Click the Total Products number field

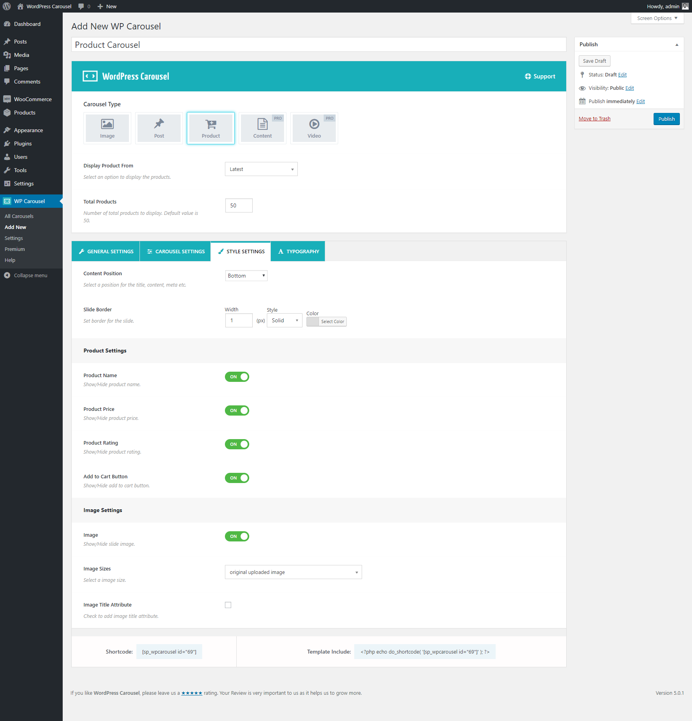pyautogui.click(x=239, y=205)
